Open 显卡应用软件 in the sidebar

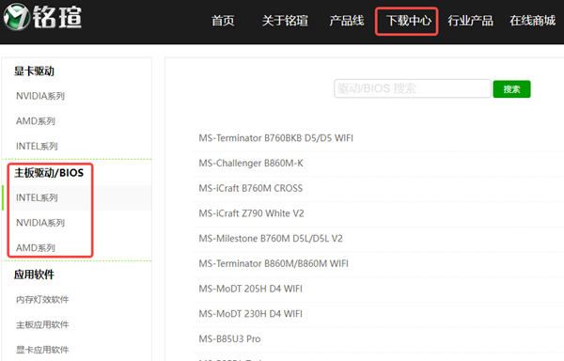tap(42, 350)
